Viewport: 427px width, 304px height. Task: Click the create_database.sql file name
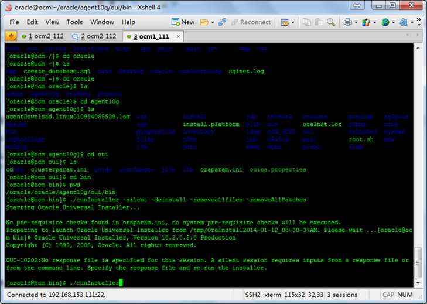(x=57, y=71)
